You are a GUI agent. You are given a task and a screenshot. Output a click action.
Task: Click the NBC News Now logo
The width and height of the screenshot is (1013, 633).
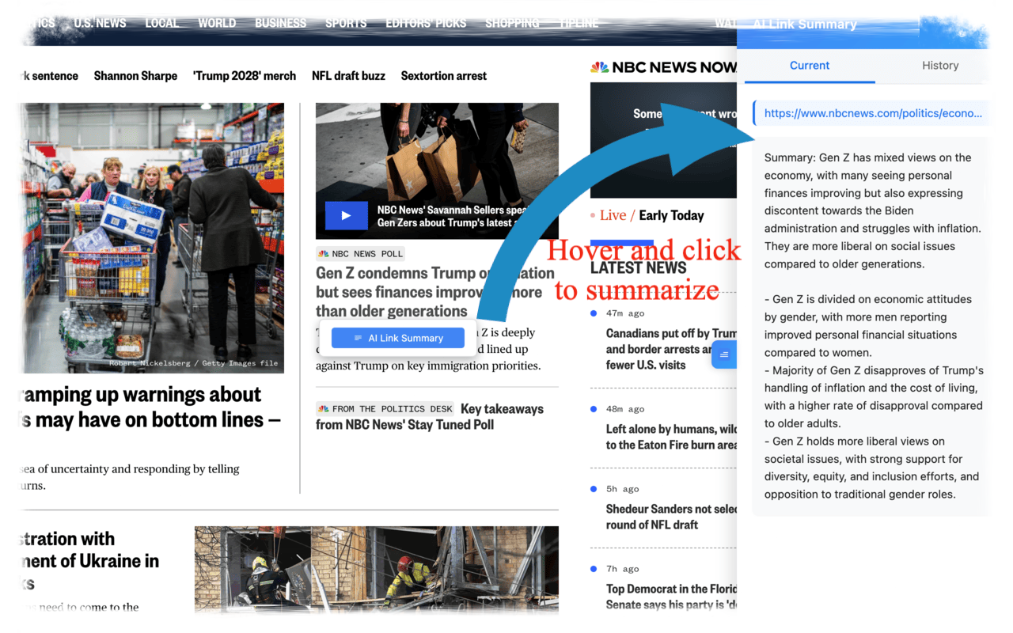pos(663,67)
